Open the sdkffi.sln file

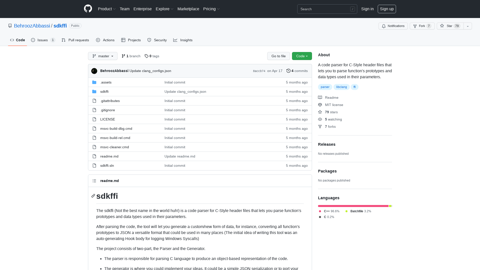point(107,165)
